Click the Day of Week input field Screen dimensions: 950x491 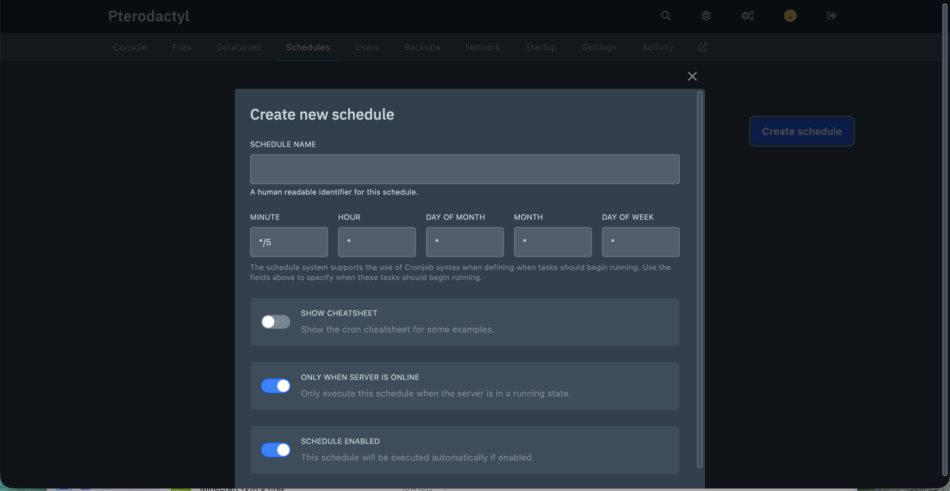tap(641, 242)
